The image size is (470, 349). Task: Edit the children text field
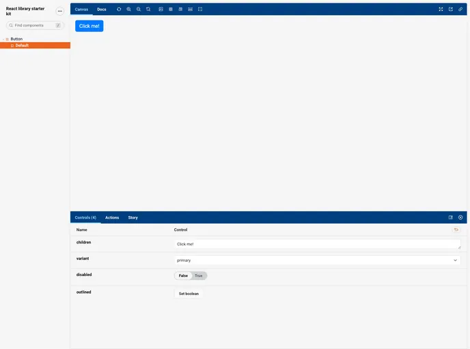(x=317, y=244)
